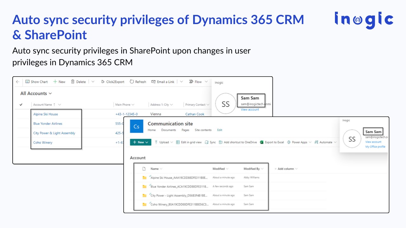This screenshot has width=406, height=228.
Task: Click the Cs site logo tile
Action: [136, 126]
